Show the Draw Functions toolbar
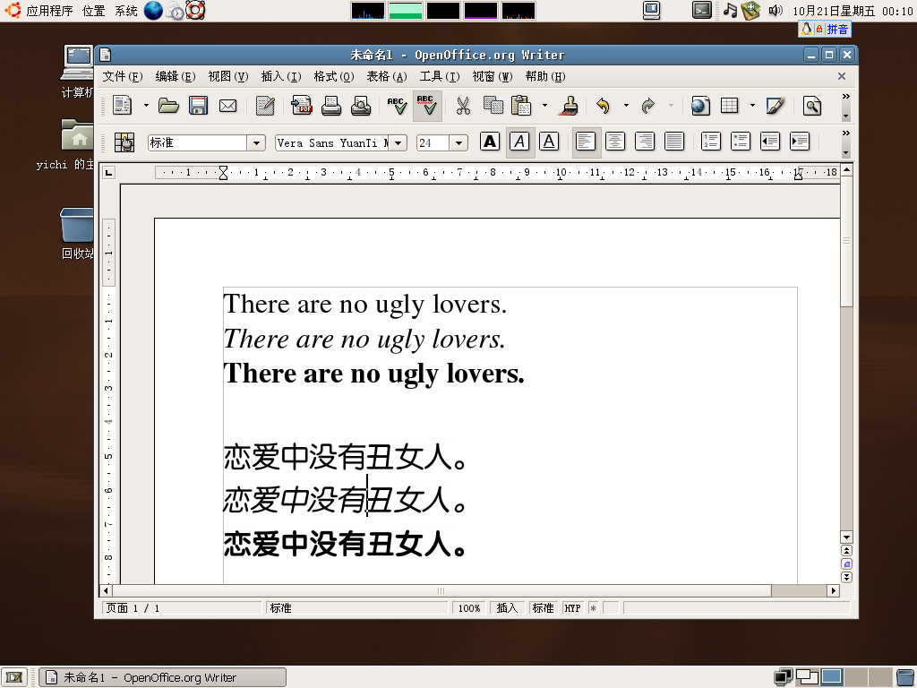This screenshot has width=917, height=688. (775, 106)
